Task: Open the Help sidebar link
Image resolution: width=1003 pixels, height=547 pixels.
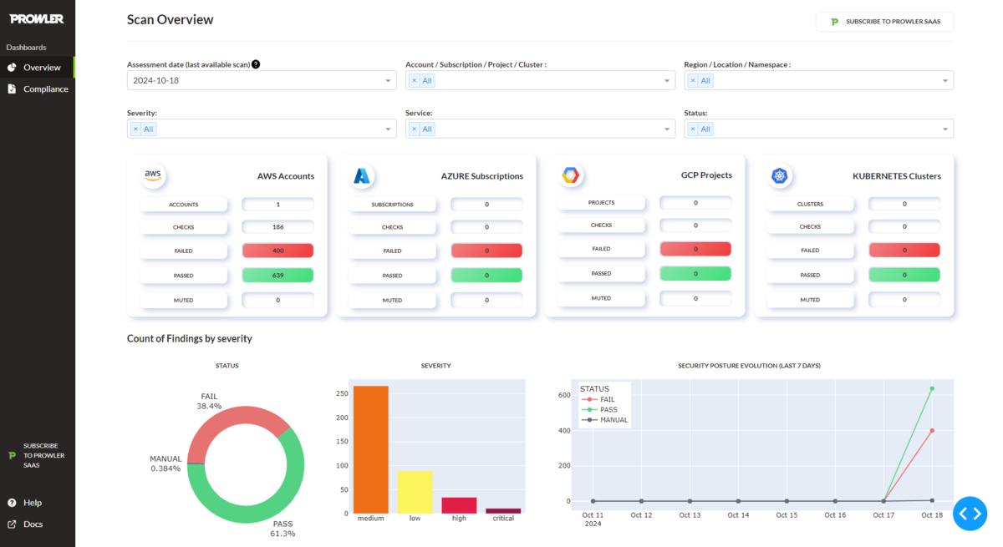Action: 33,503
